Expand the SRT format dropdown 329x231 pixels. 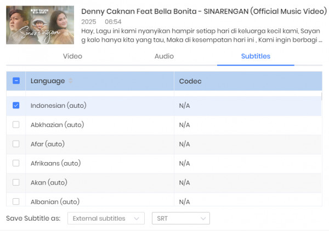181,218
